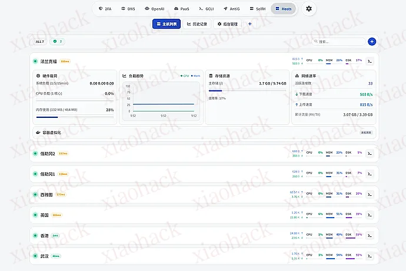
Task: Toggle CPU series in load trend legend
Action: click(185, 76)
